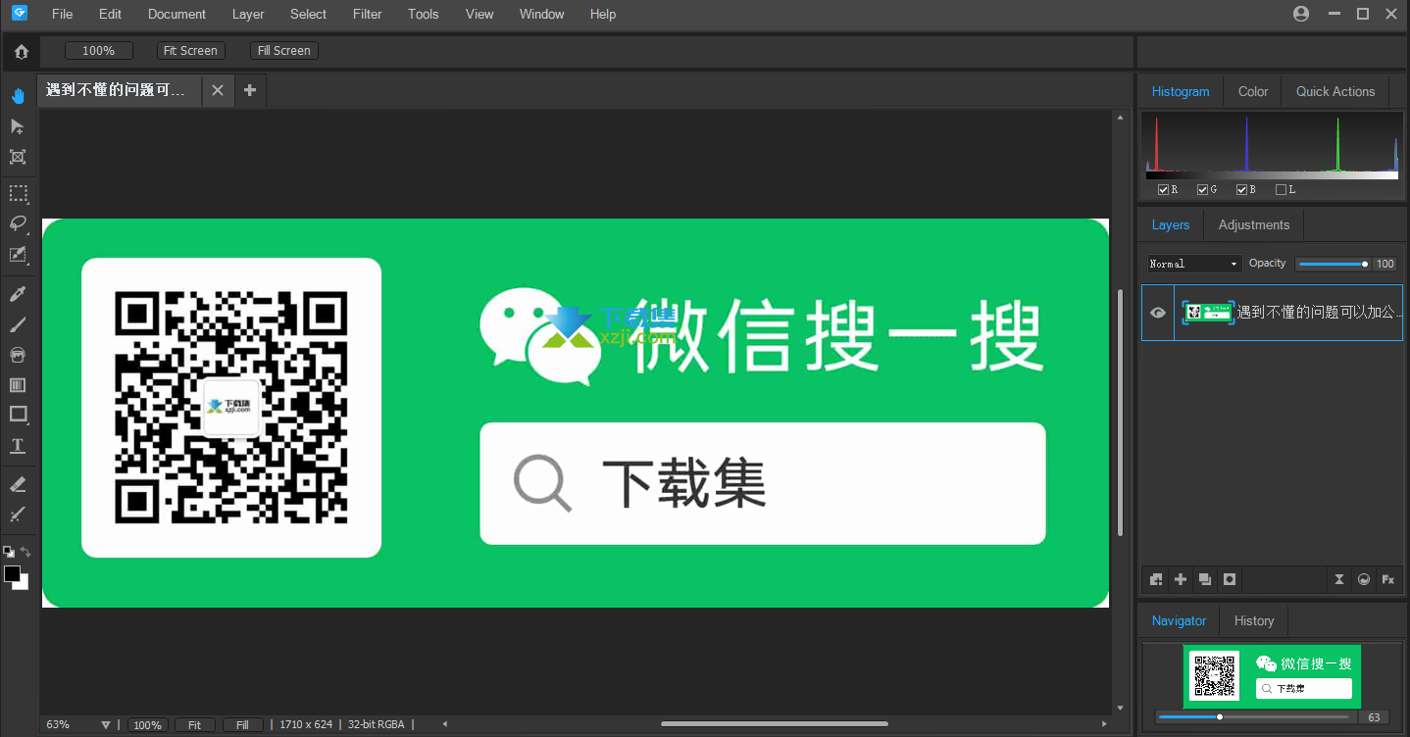Select the Magic Wand selection tool
Screen dimensions: 1410x737
[x=18, y=255]
